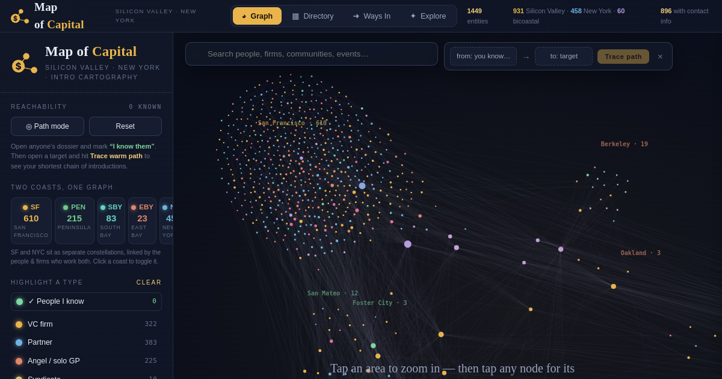Zoom into the Berkeley · 19 area label

point(625,144)
